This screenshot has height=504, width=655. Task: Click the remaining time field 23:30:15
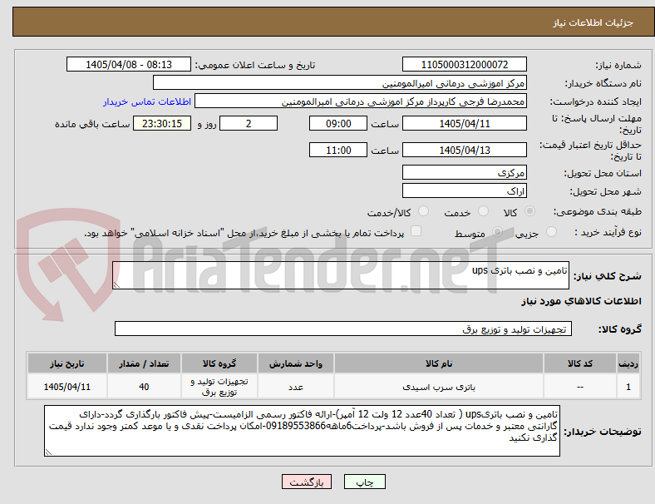pyautogui.click(x=162, y=123)
